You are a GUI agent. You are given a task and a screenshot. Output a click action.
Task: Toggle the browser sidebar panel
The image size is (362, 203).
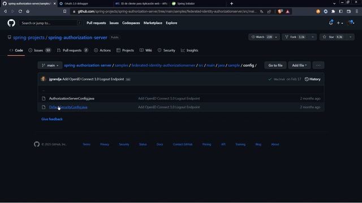pyautogui.click(x=341, y=11)
